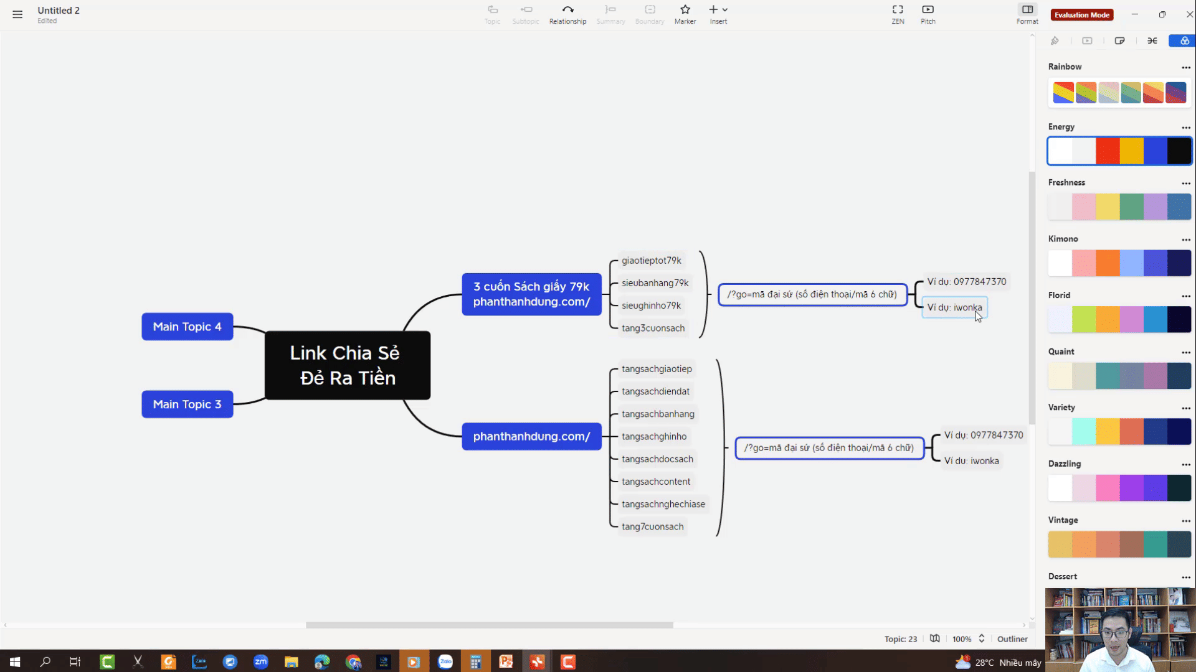Switch to Outliner view
The image size is (1196, 672).
click(1012, 639)
